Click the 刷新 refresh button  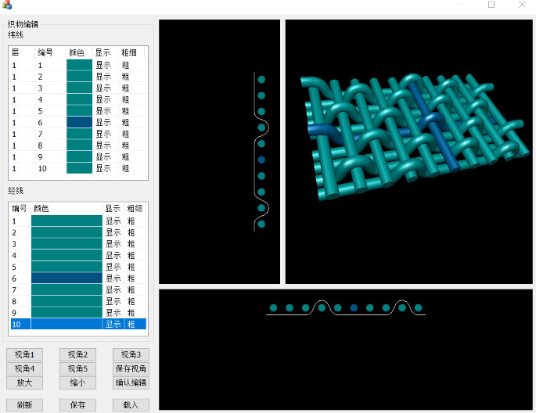(24, 404)
